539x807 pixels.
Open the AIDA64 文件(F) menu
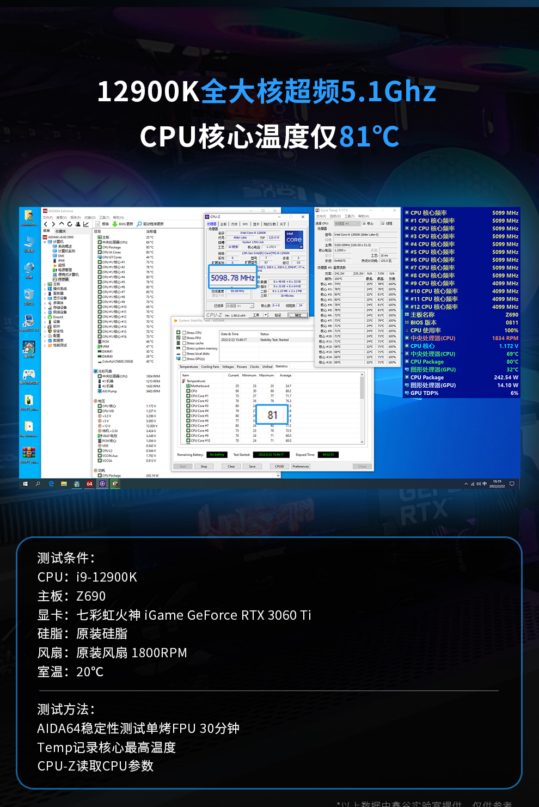point(48,217)
